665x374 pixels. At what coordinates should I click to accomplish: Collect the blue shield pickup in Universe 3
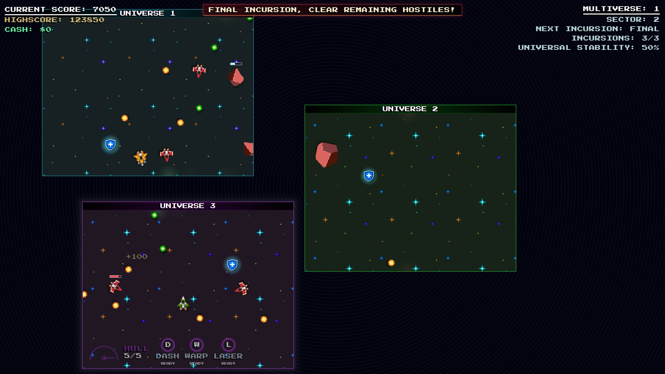(x=232, y=265)
